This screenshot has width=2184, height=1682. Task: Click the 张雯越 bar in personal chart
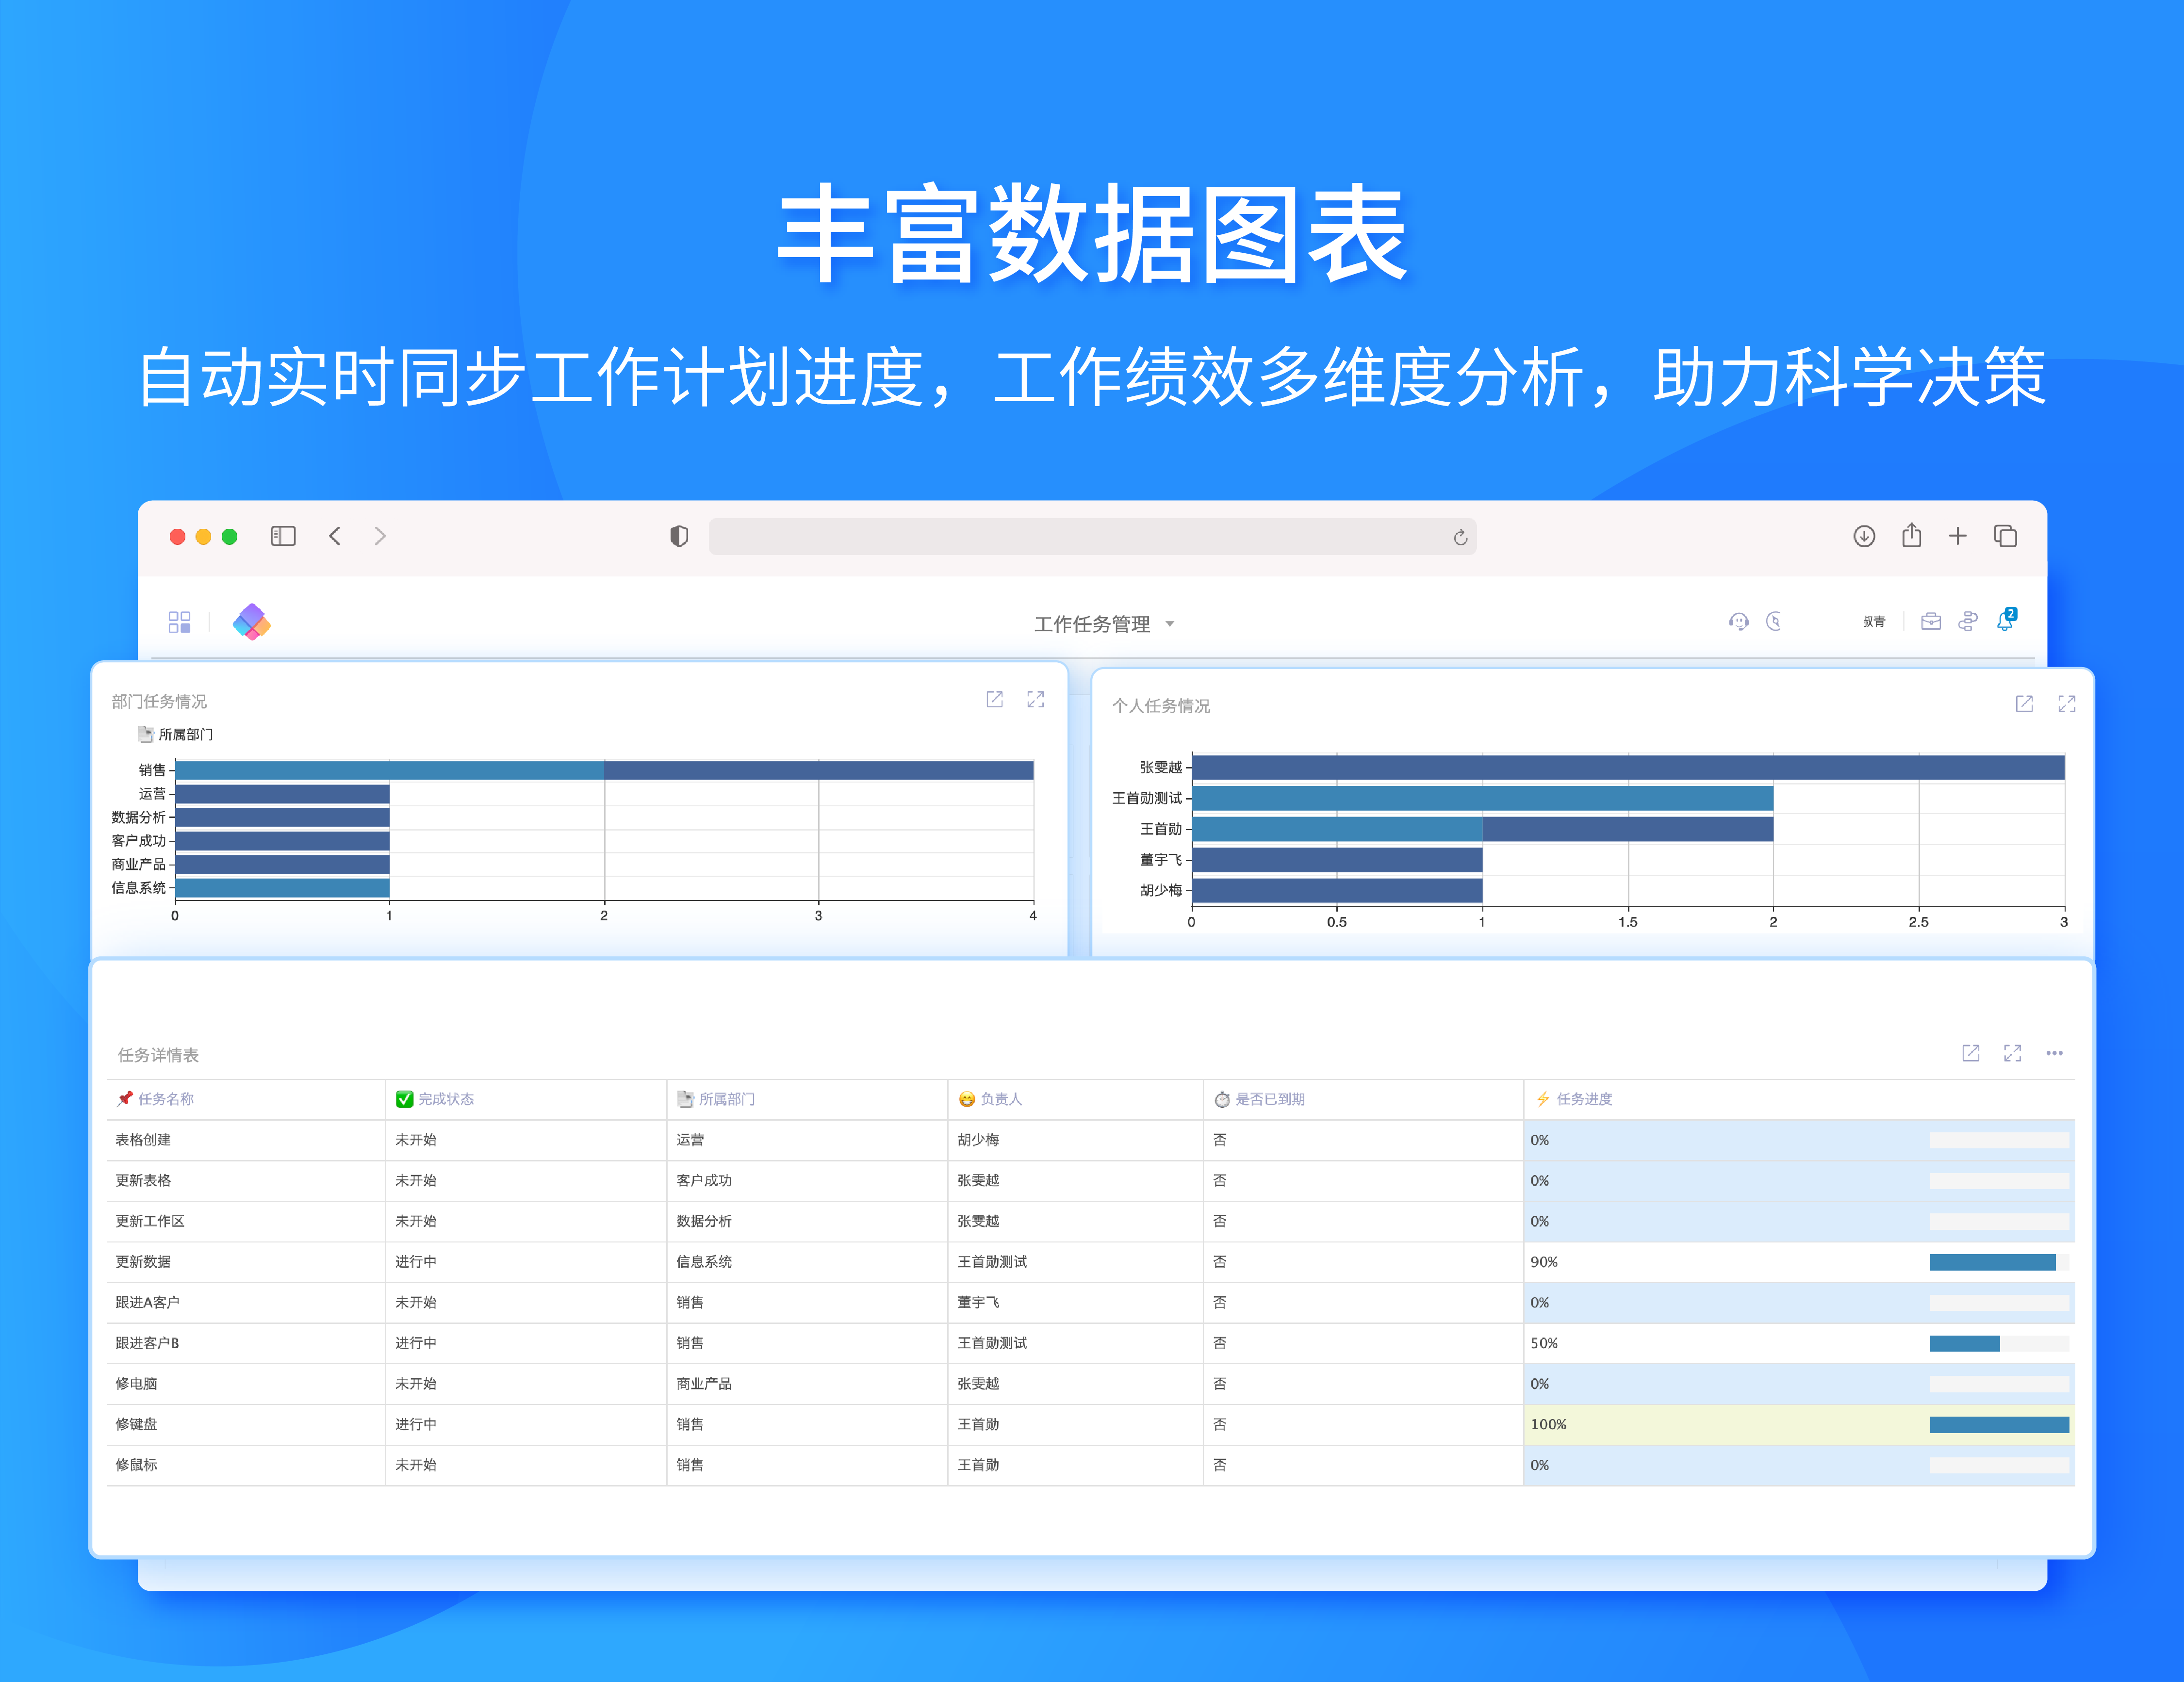coord(1628,767)
